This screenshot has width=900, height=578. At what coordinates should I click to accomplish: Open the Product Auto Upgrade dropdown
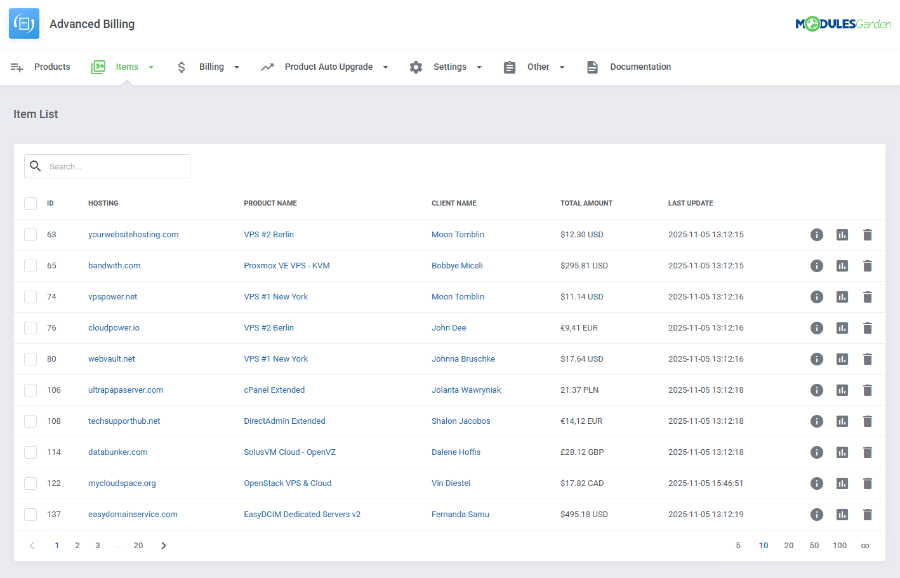click(x=385, y=67)
